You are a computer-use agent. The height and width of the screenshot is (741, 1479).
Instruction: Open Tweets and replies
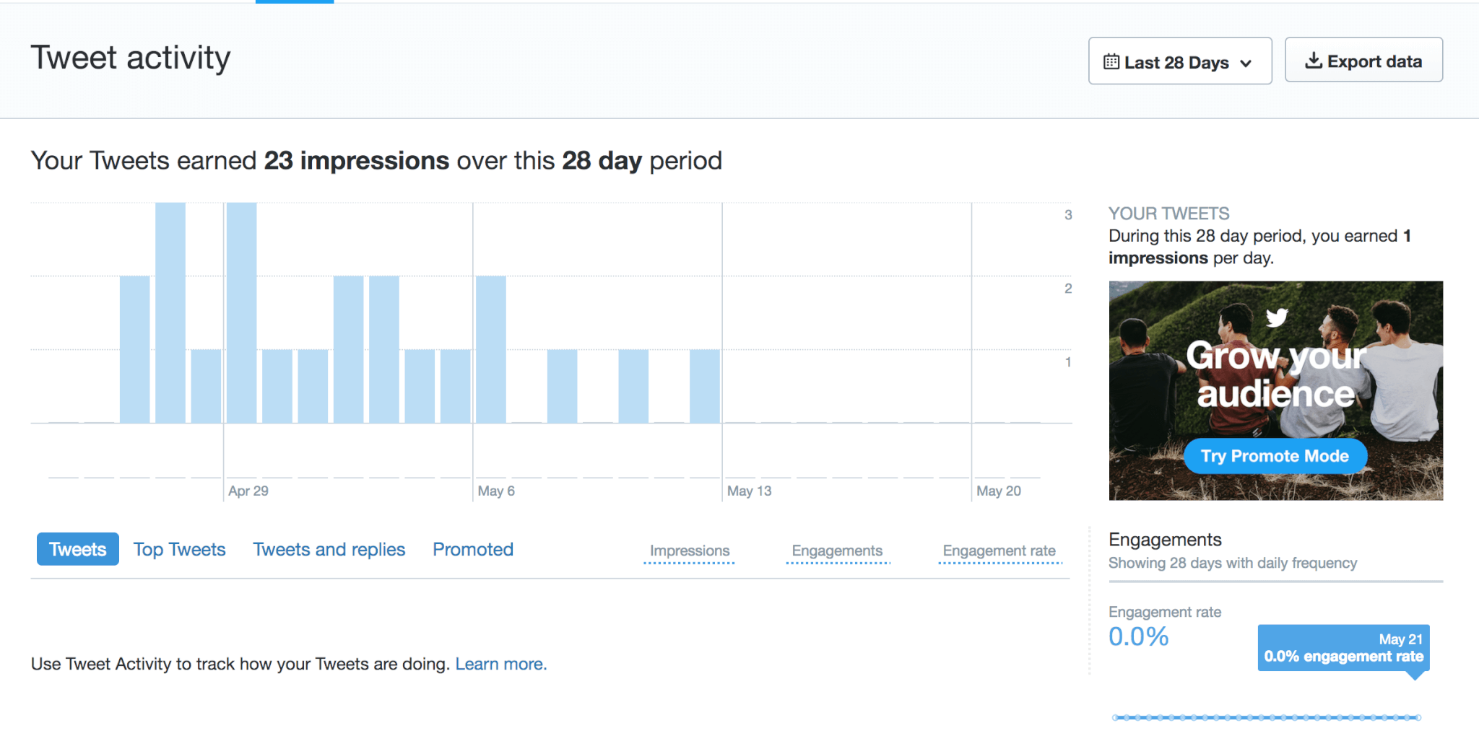coord(329,549)
